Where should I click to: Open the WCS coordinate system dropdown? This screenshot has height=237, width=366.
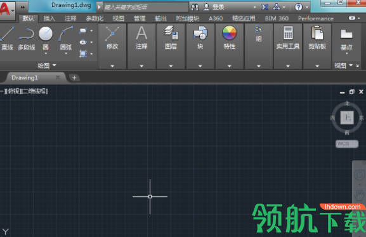click(347, 144)
